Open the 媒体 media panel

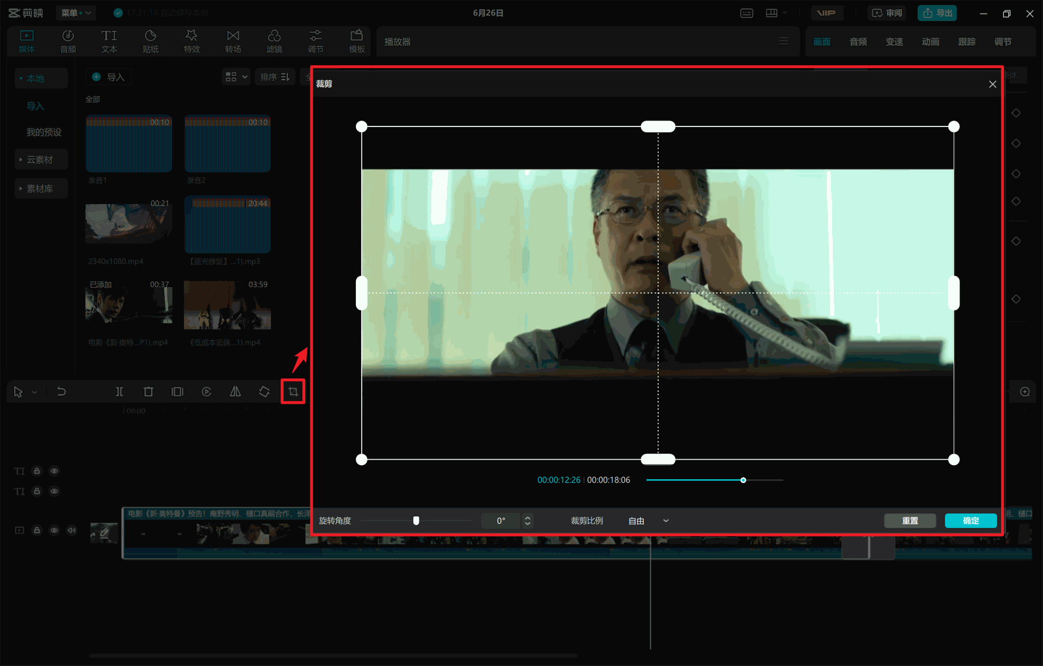click(27, 41)
